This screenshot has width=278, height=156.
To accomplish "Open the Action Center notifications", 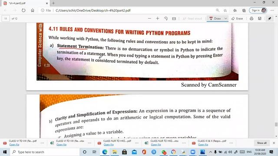I will [271, 152].
